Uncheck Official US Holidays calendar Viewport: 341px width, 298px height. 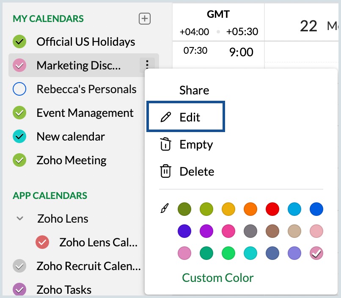point(20,42)
